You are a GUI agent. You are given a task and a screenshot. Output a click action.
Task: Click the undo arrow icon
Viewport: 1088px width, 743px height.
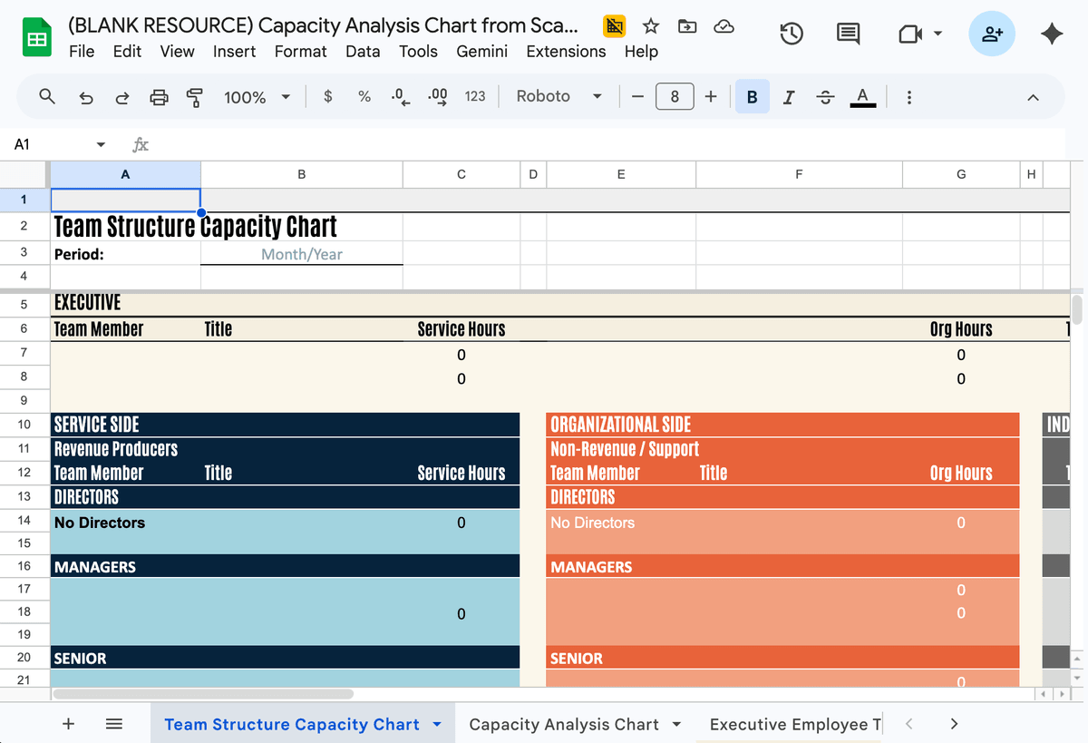pyautogui.click(x=86, y=97)
